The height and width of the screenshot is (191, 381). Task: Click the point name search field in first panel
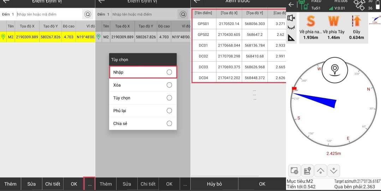click(49, 14)
